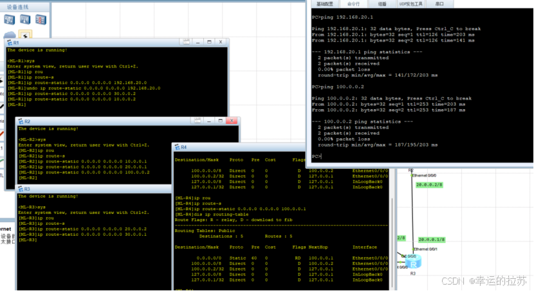Click the [ML-R1] prompt in R1 terminal

17,105
